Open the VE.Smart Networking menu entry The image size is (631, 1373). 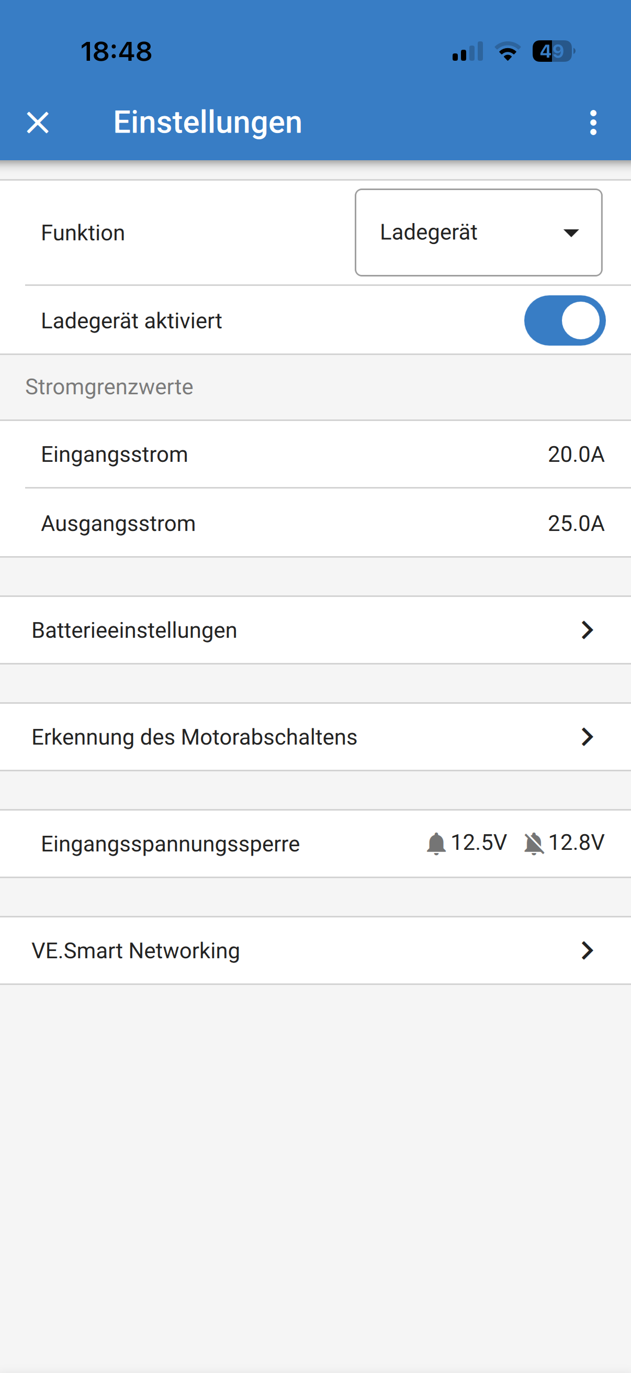(x=136, y=950)
